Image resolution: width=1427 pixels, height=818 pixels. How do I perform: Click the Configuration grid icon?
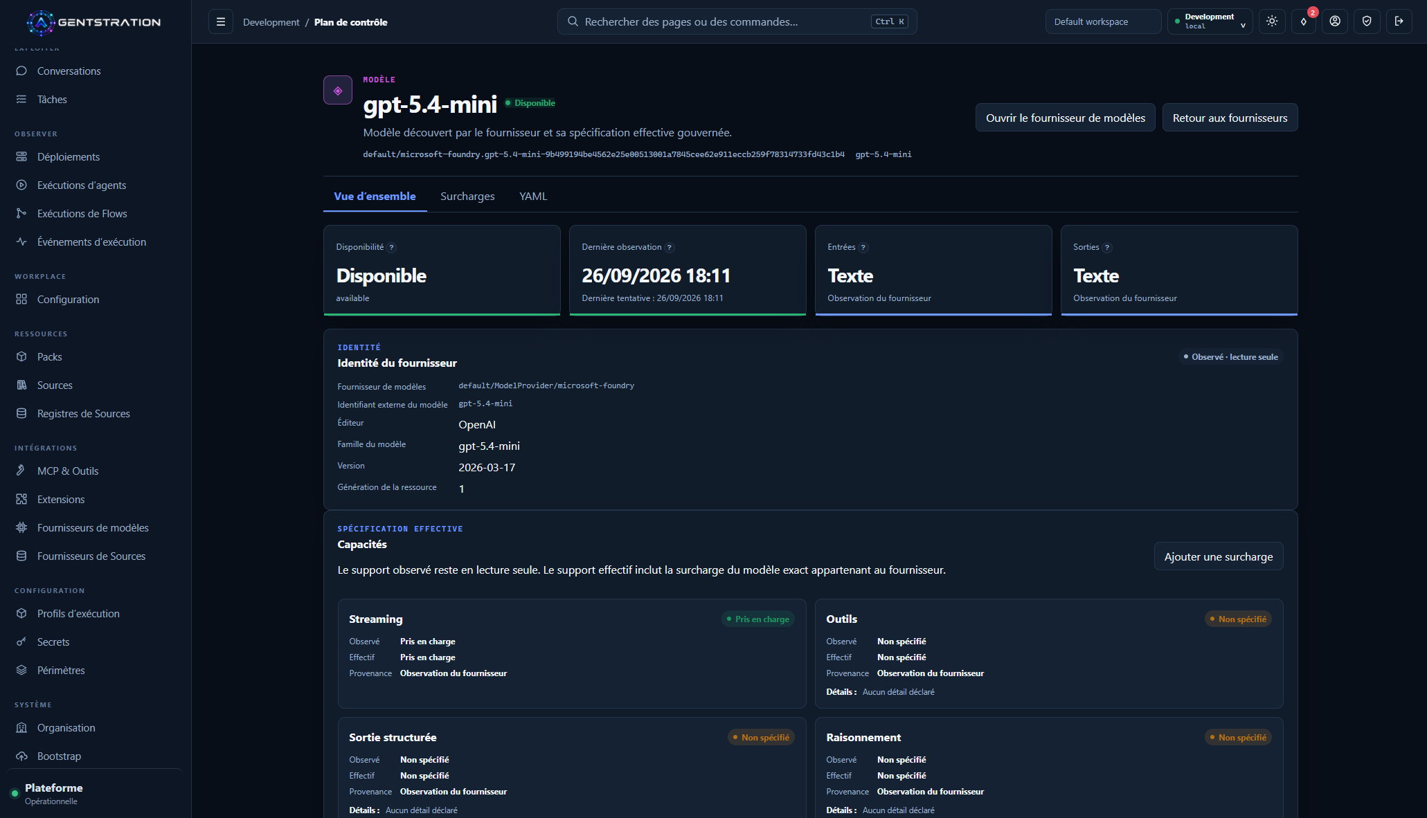(x=21, y=300)
